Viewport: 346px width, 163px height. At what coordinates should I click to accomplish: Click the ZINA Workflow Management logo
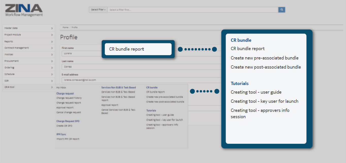click(x=24, y=10)
